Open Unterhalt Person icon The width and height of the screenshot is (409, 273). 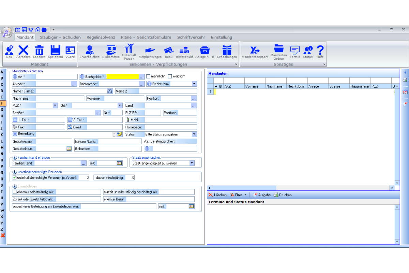[x=129, y=52]
